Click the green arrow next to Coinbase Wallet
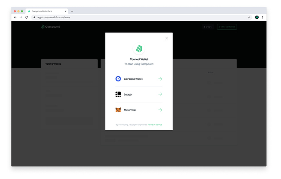 click(160, 79)
